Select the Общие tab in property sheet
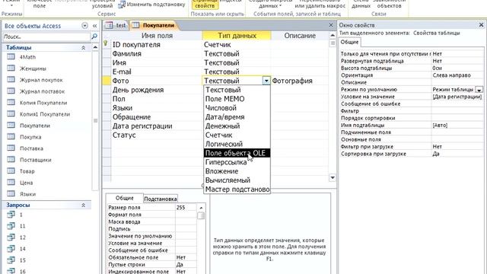 pyautogui.click(x=349, y=42)
